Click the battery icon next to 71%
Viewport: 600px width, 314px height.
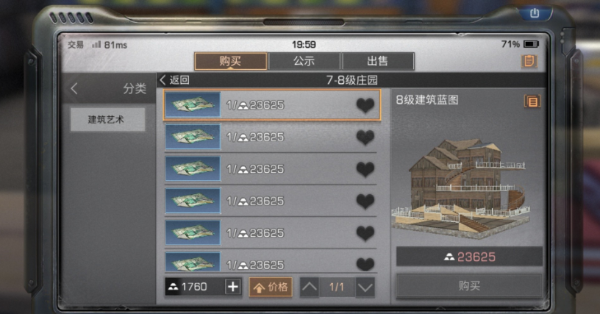(x=531, y=44)
